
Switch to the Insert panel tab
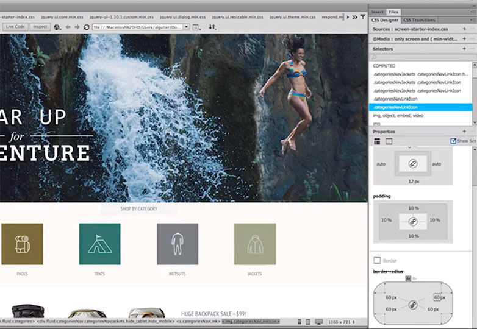click(x=377, y=12)
